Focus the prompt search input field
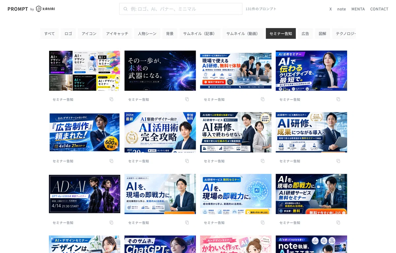The height and width of the screenshot is (253, 396). 181,9
